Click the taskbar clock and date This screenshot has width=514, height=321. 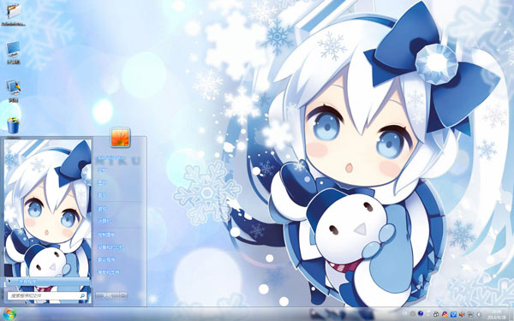pyautogui.click(x=497, y=314)
